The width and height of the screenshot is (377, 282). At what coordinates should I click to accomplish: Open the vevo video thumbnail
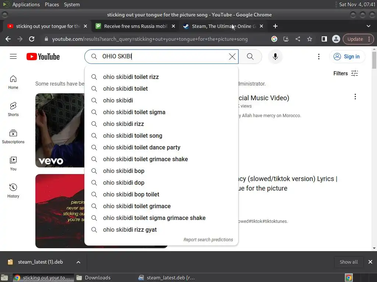[60, 130]
